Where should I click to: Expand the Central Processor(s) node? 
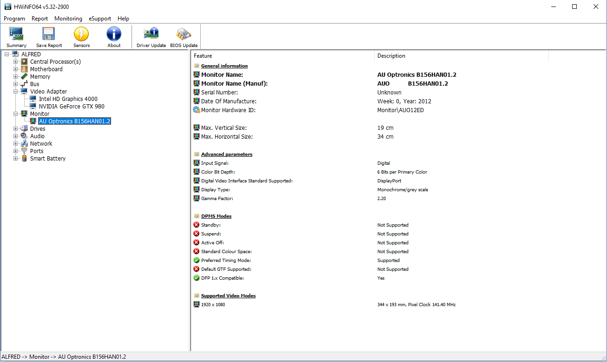click(x=16, y=62)
